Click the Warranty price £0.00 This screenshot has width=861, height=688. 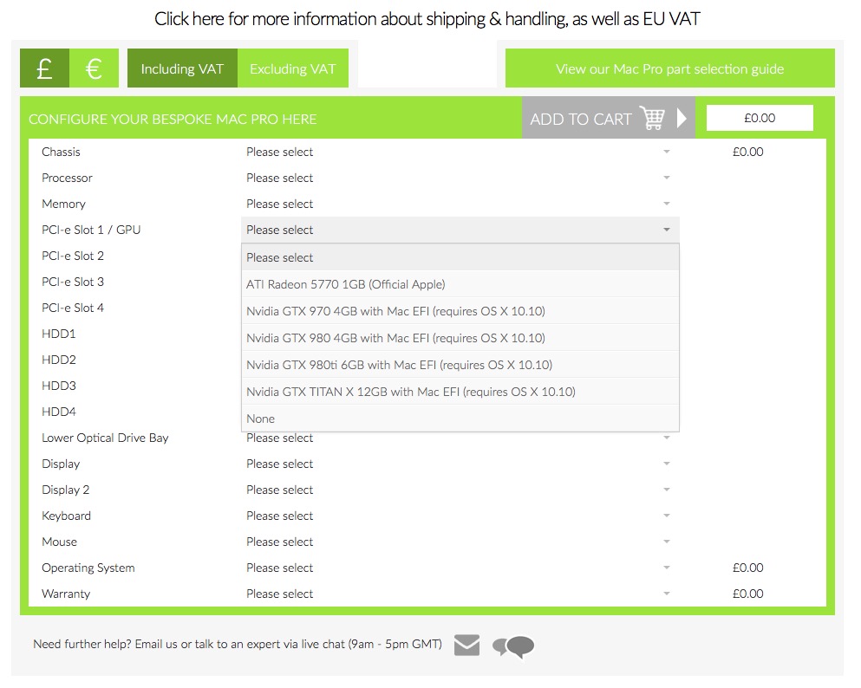point(748,594)
